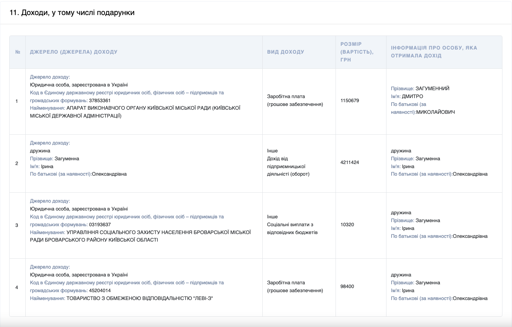Click the name 'УПРАВЛІННЯ СОЦІАЛЬНОГО ЗАХИСТУ НАСЕЛЕННЯ БРОВАРСЬКОЇ МІСЬКОЇ'
The width and height of the screenshot is (512, 327).
(159, 232)
